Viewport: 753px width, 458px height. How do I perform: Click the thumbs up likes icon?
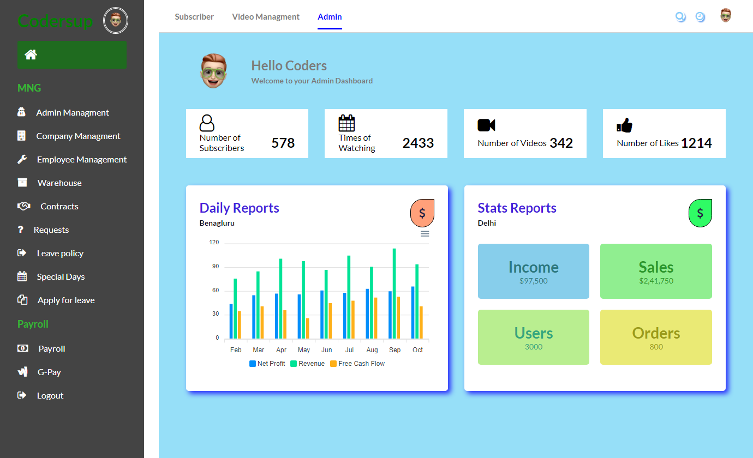pos(624,125)
